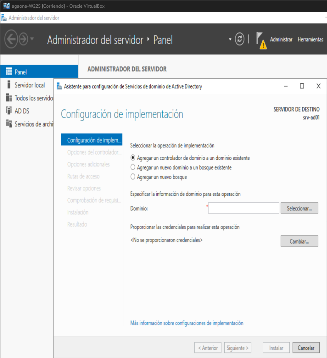The image size is (327, 358).
Task: Select Todos los servidores in sidebar
Action: coord(33,98)
